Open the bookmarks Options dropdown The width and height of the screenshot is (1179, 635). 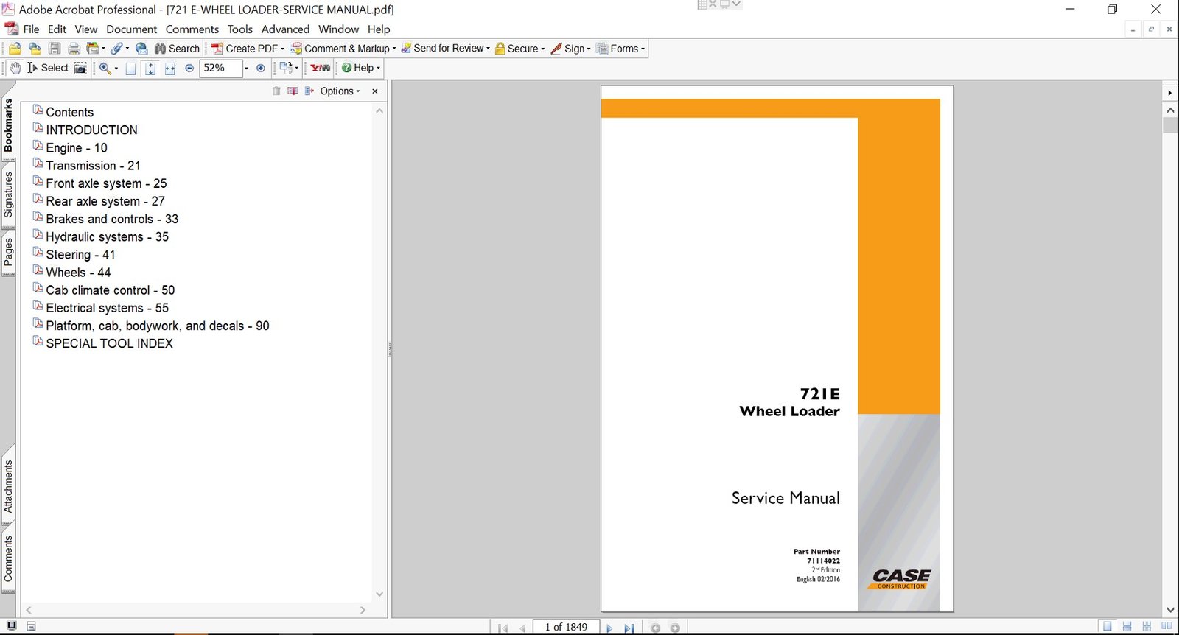coord(340,91)
